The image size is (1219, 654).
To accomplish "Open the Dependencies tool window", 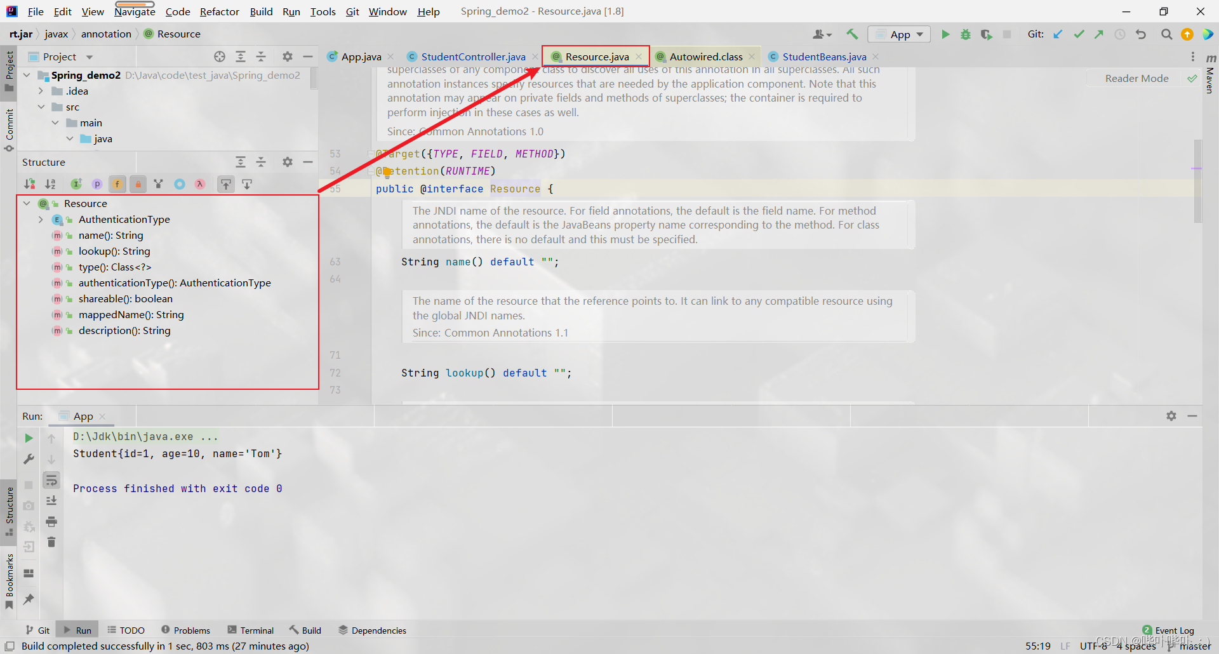I will [372, 630].
